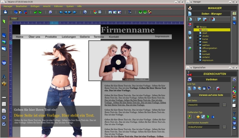
Task: Open the color wheel properties icon
Action: 234,92
